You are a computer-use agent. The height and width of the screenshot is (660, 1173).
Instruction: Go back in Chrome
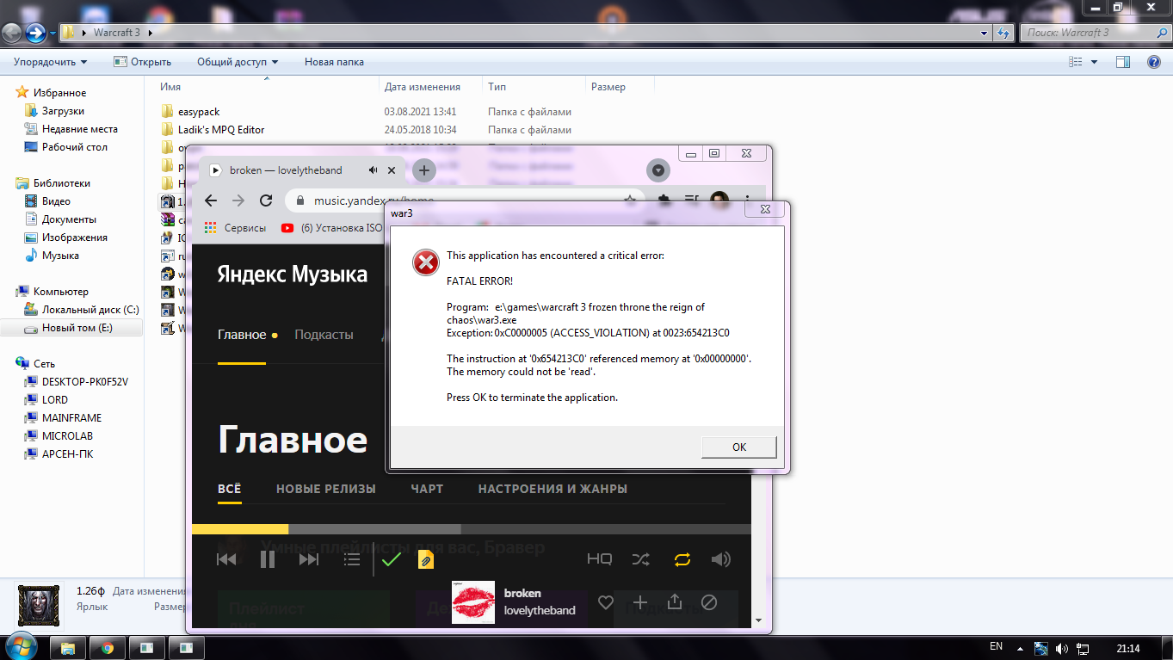pos(211,200)
